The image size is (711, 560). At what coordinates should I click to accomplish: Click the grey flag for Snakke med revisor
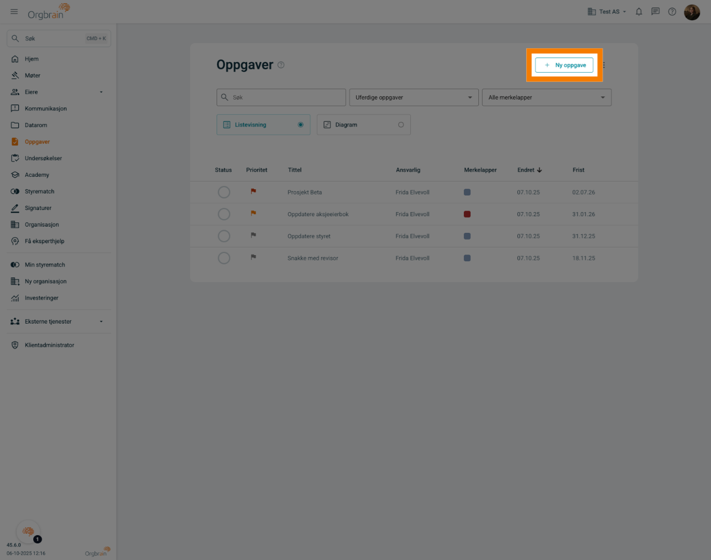[253, 257]
